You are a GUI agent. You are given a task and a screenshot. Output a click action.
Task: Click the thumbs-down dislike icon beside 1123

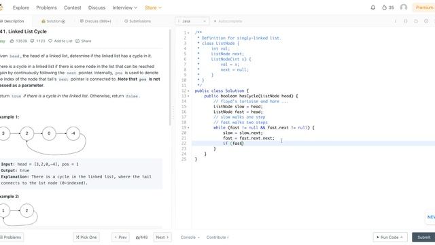coord(32,41)
